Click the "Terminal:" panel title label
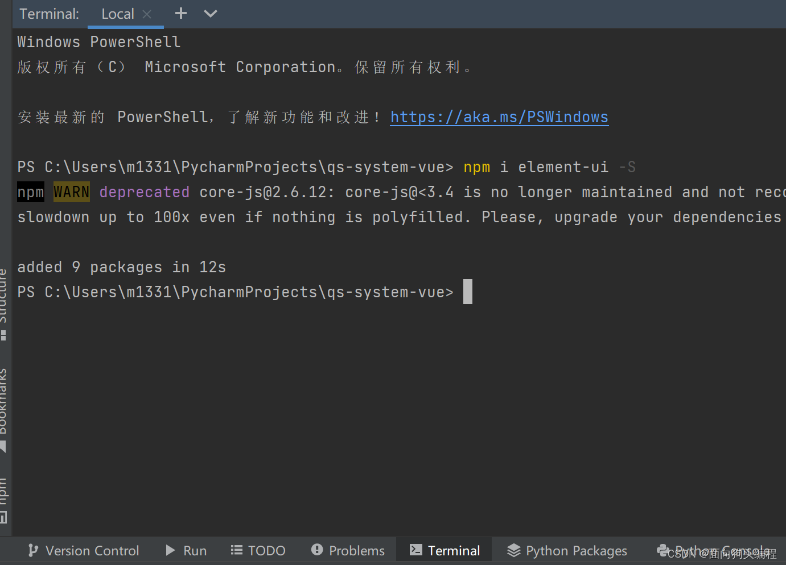786x565 pixels. coord(50,14)
